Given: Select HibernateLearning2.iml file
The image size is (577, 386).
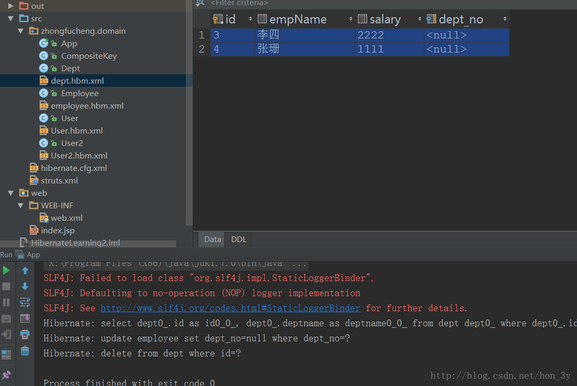Looking at the screenshot, I should point(75,243).
